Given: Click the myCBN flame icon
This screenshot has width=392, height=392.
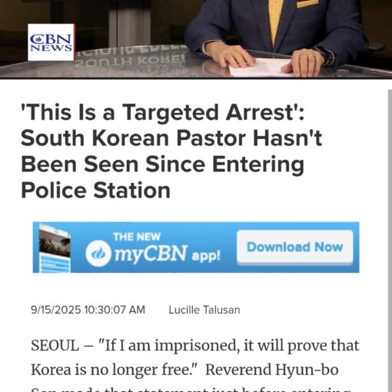Looking at the screenshot, I should click(98, 254).
